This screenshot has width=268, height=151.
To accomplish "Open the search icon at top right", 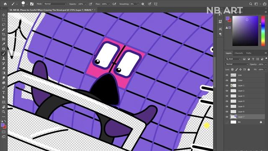I will (x=250, y=4).
